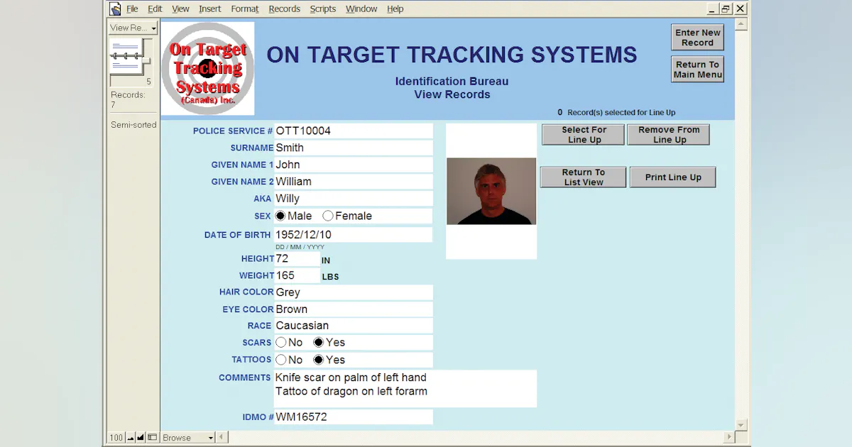Viewport: 852px width, 447px height.
Task: Click the vertical scrollbar down arrow
Action: [x=741, y=425]
